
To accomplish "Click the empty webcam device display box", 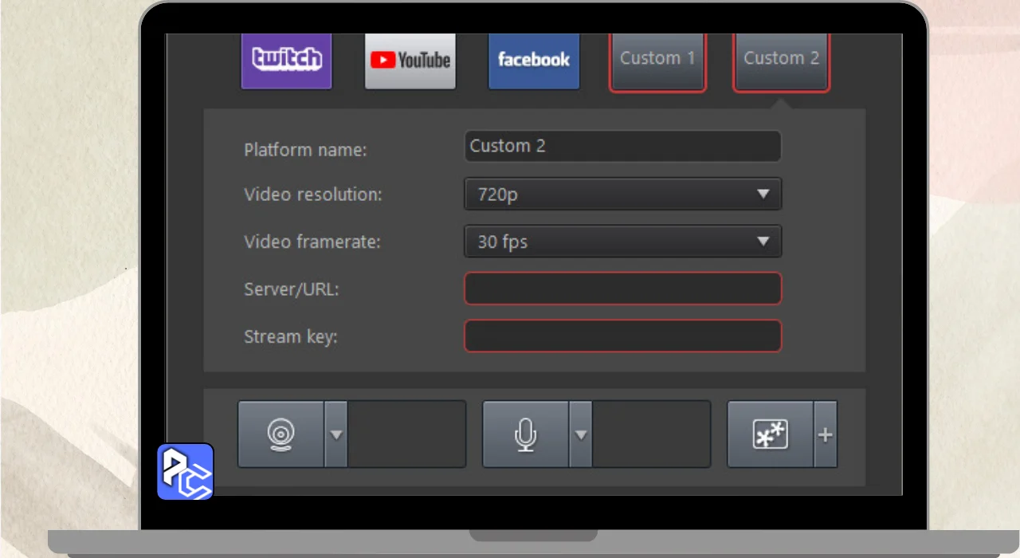I will [406, 434].
